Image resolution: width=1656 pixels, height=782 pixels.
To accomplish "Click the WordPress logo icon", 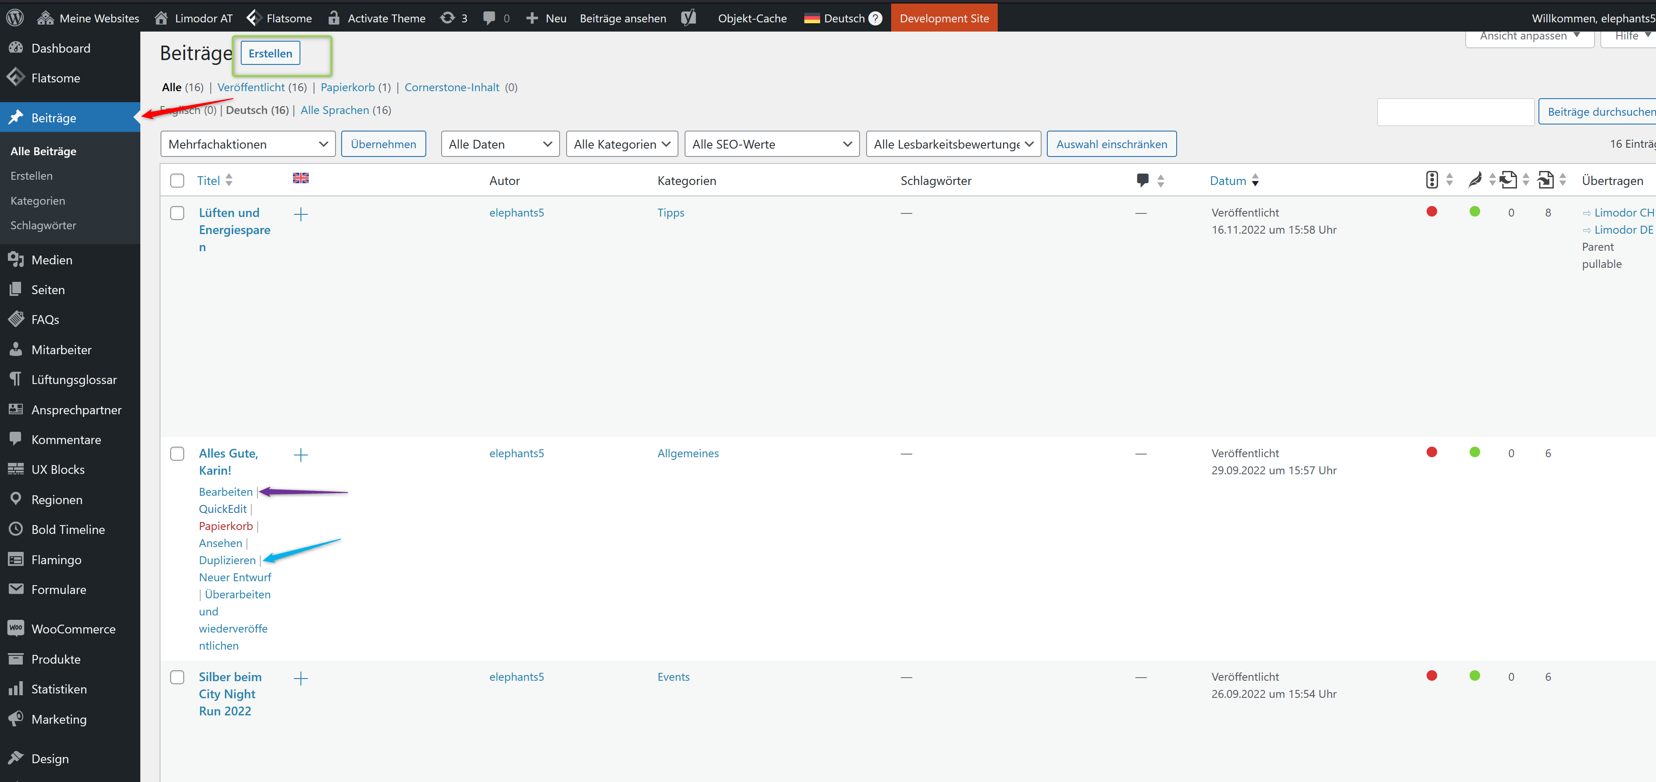I will coord(15,18).
